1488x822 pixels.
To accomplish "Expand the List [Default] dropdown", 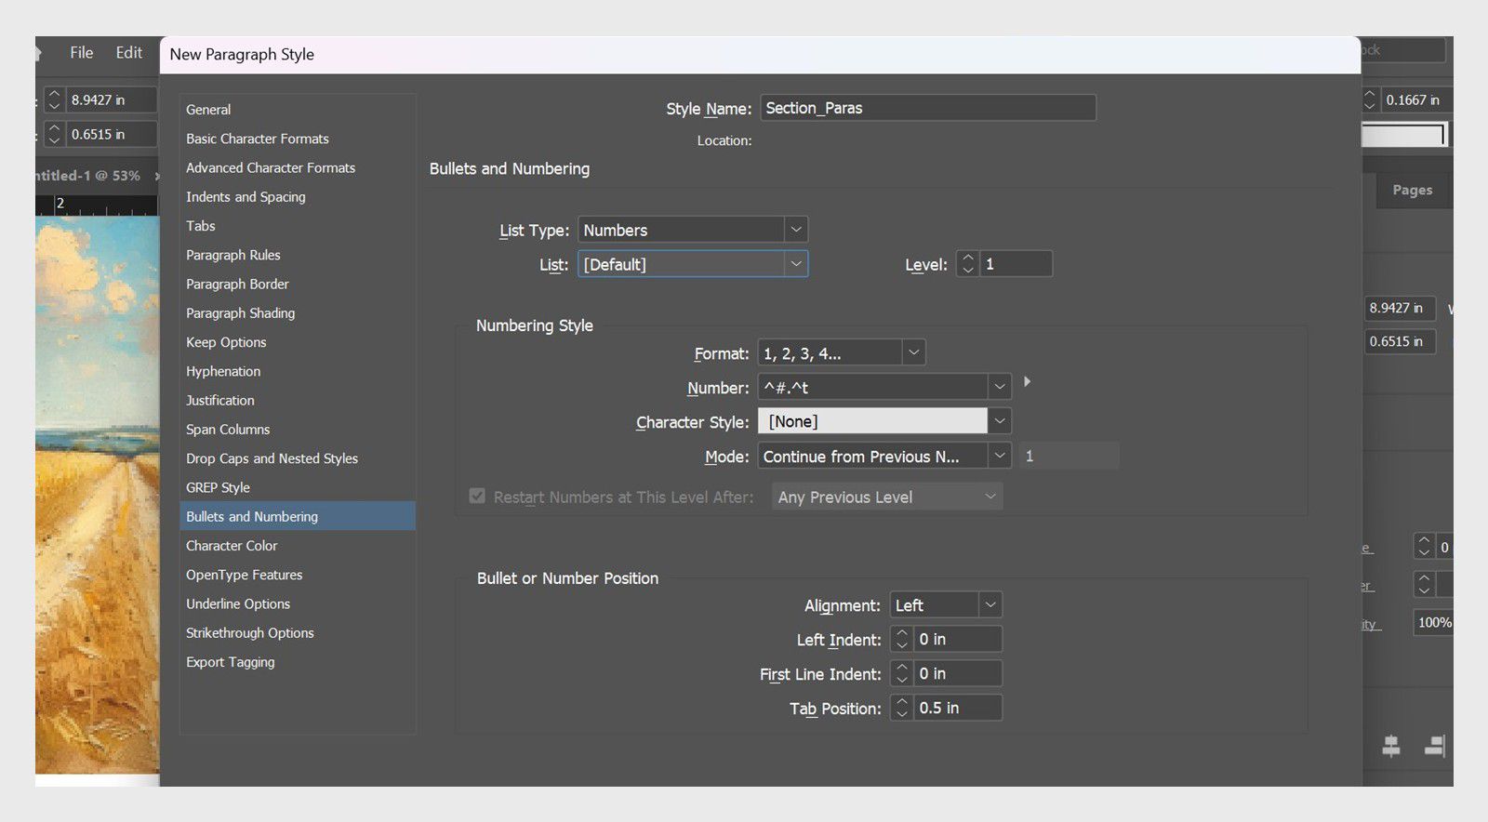I will point(693,264).
